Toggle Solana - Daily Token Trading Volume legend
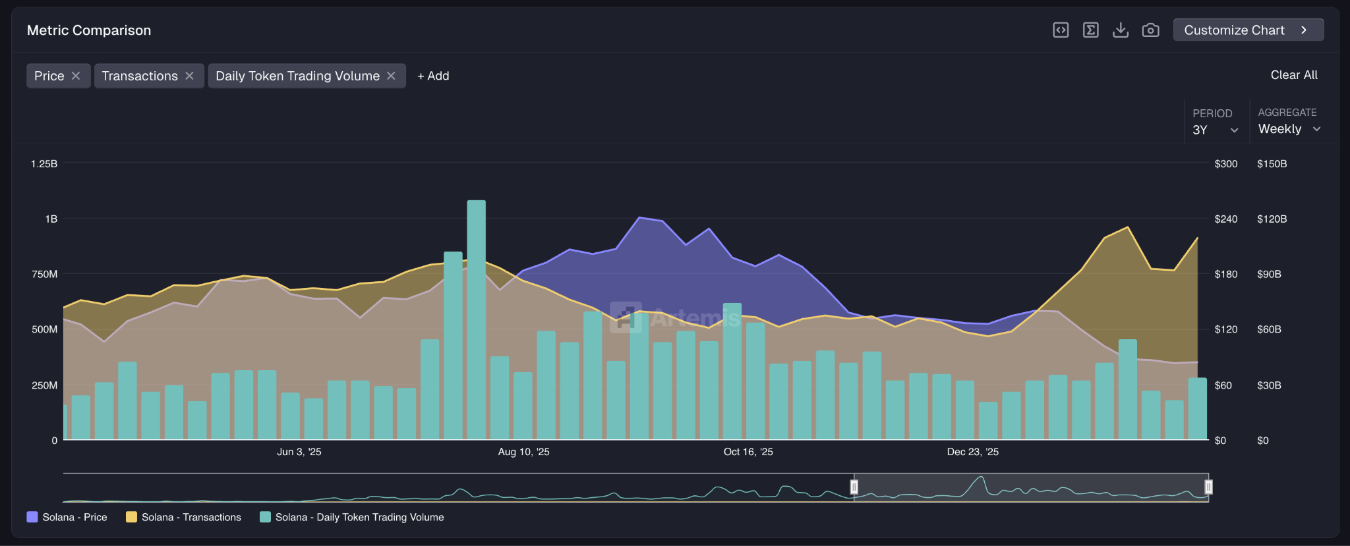Image resolution: width=1350 pixels, height=546 pixels. [351, 517]
